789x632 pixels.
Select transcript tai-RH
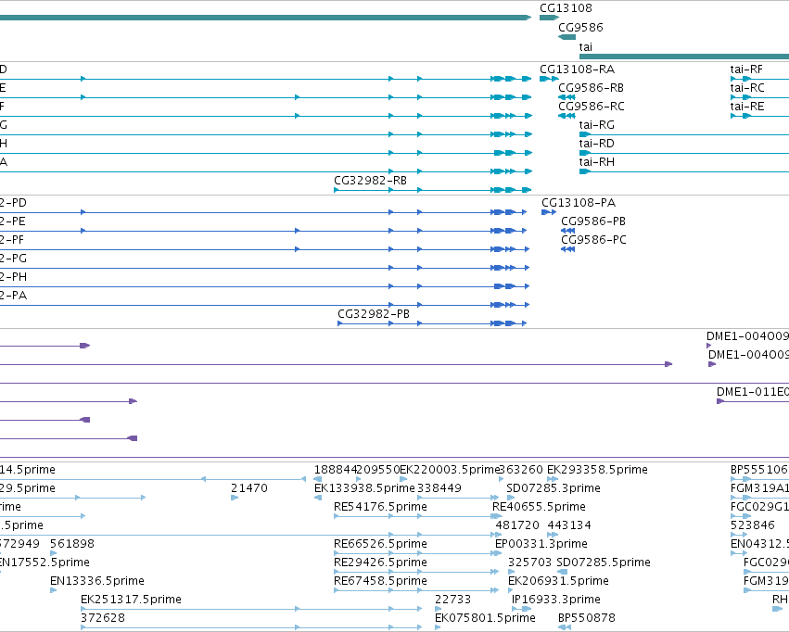597,162
